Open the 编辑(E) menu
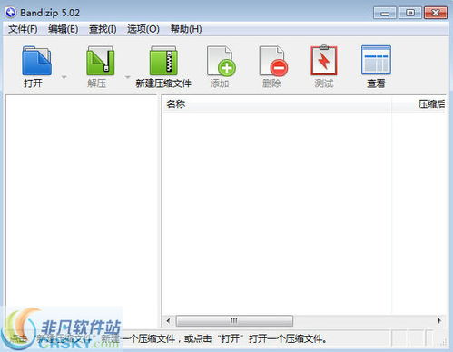Viewport: 453px width, 352px height. 63,29
